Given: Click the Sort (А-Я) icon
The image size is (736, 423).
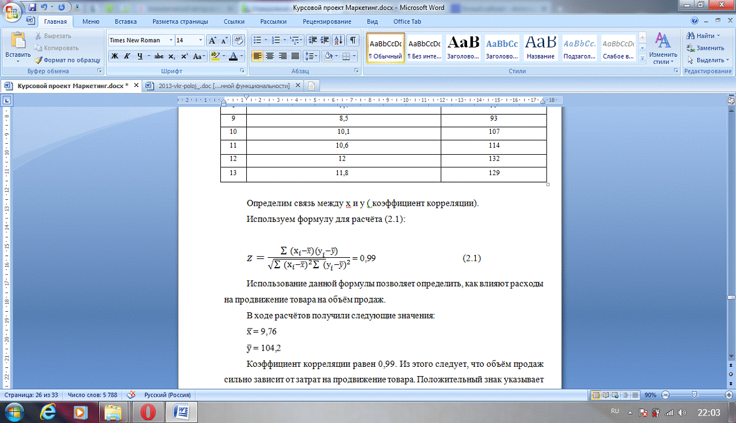Looking at the screenshot, I should pos(338,40).
